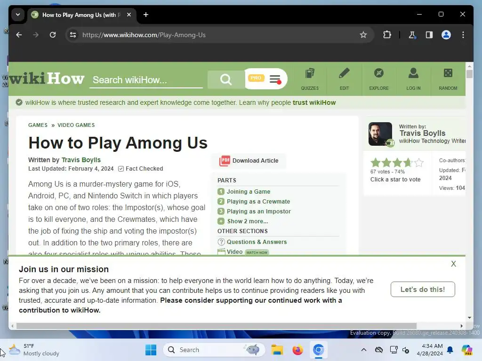This screenshot has height=361, width=482.
Task: Open the Video Games breadcrumb
Action: [76, 125]
